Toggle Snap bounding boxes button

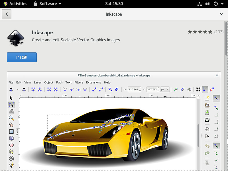pos(216,108)
